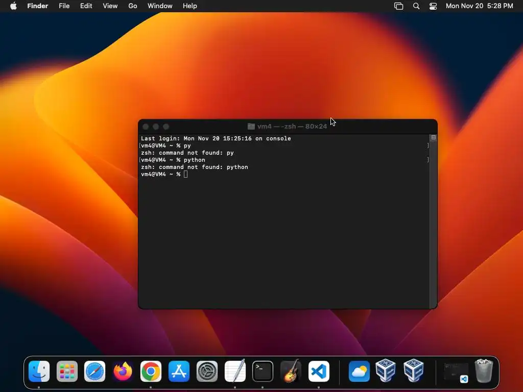
Task: Click the prompt line with 'python' command
Action: coord(173,160)
